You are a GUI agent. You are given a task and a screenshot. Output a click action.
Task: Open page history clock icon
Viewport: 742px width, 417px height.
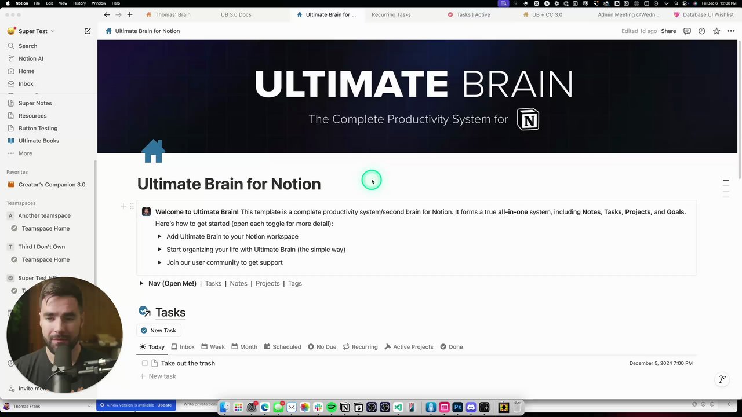click(x=701, y=31)
